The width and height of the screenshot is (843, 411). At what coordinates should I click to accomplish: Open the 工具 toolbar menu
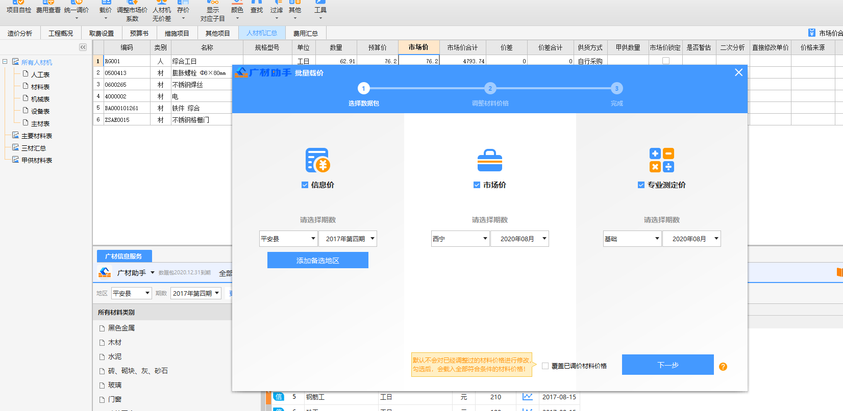tap(320, 10)
